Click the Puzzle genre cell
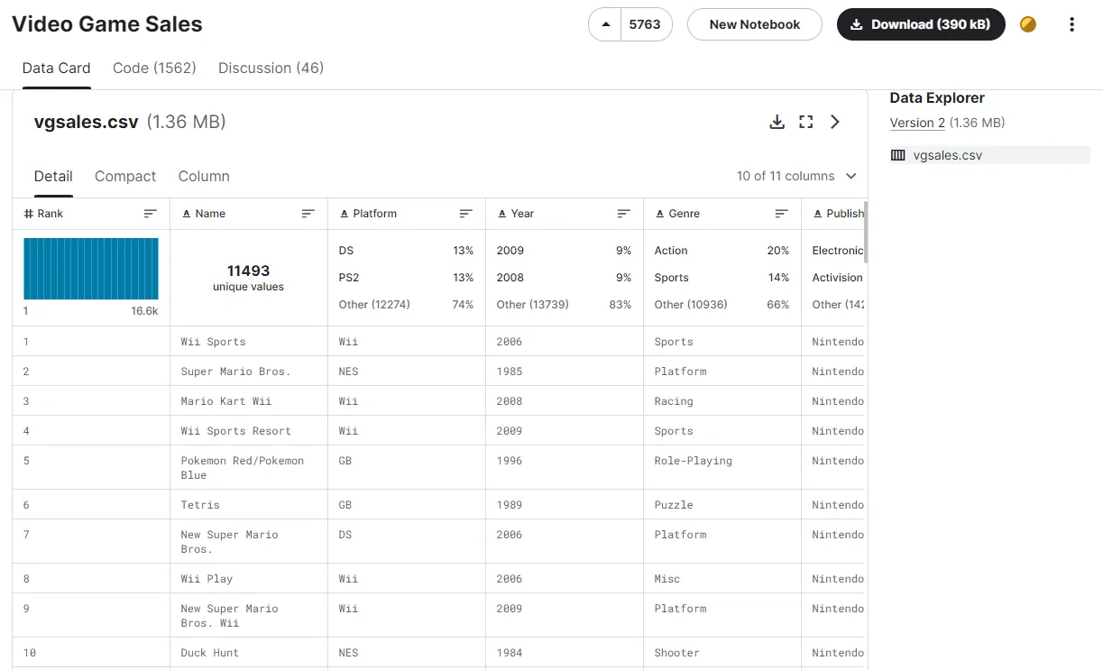Screen dimensions: 1103x670 click(x=722, y=505)
